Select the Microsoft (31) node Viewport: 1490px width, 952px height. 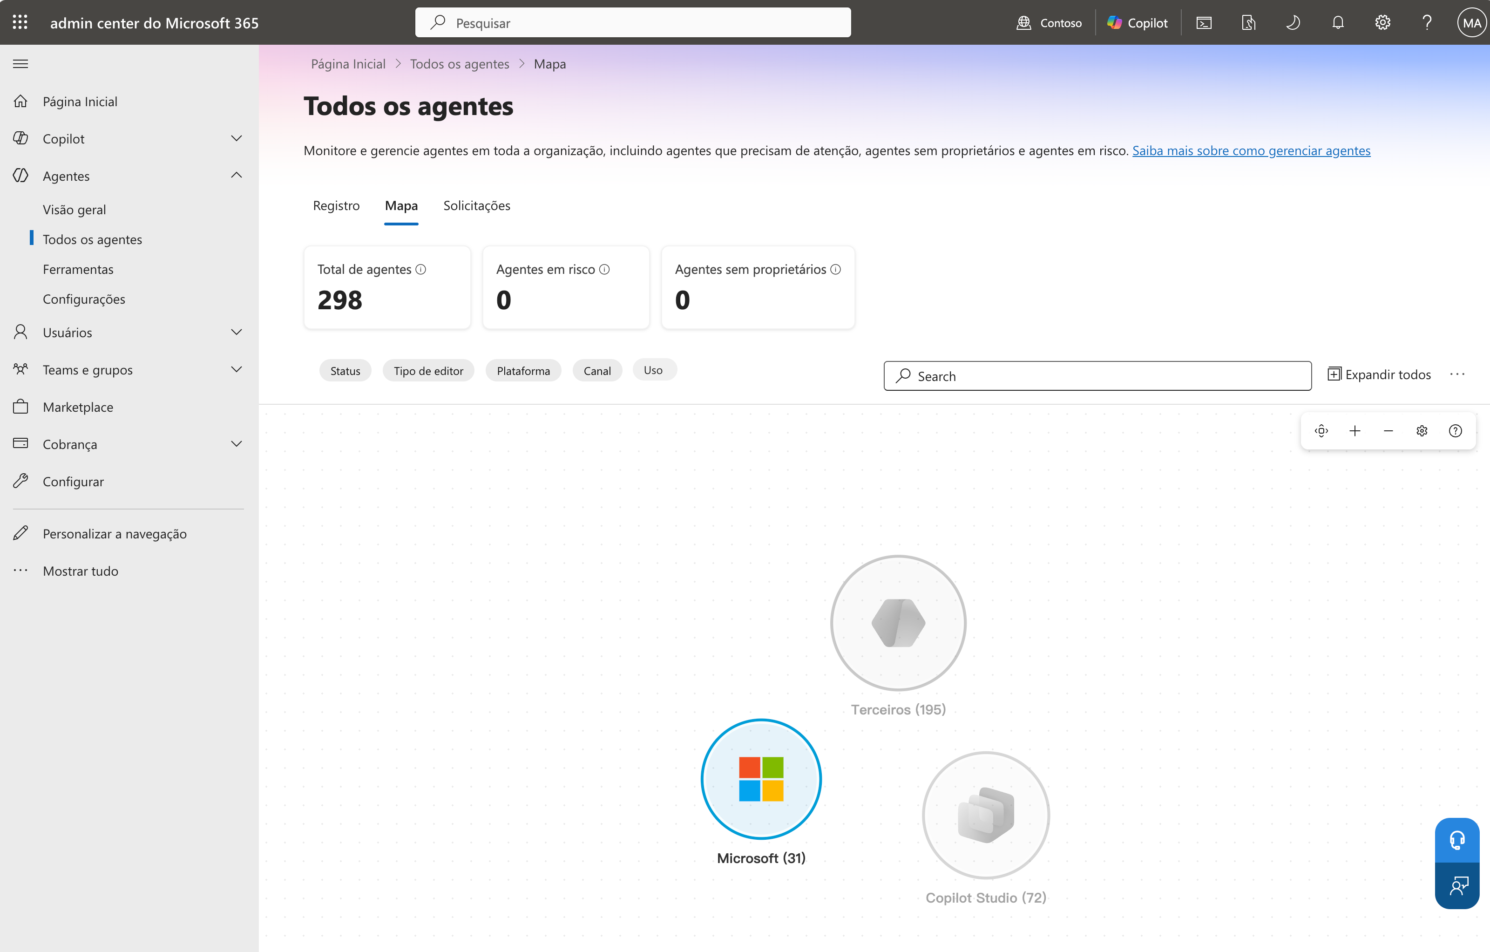coord(761,779)
